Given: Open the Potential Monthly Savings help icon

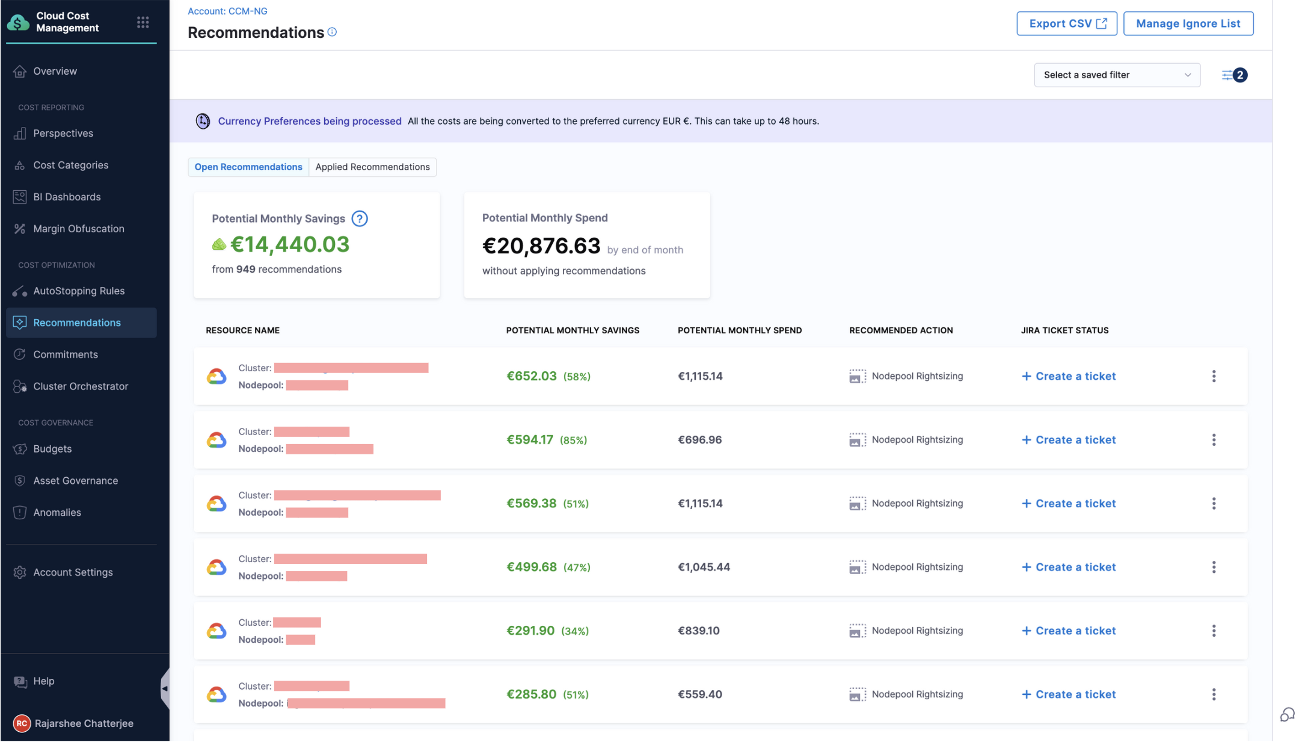Looking at the screenshot, I should [x=360, y=218].
